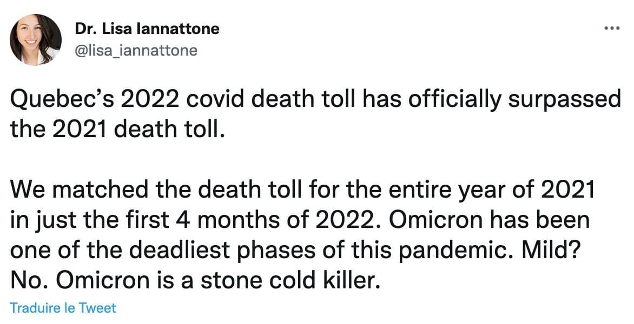Click the phrase "deadliest phases"
634x324 pixels.
[x=240, y=251]
